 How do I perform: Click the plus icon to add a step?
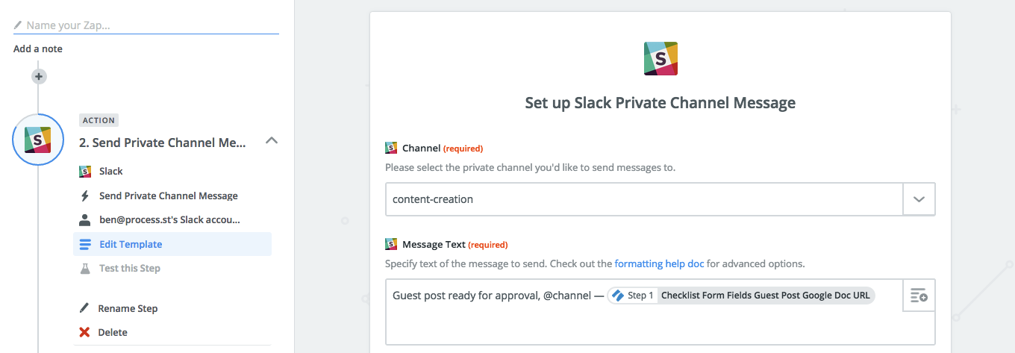coord(39,76)
